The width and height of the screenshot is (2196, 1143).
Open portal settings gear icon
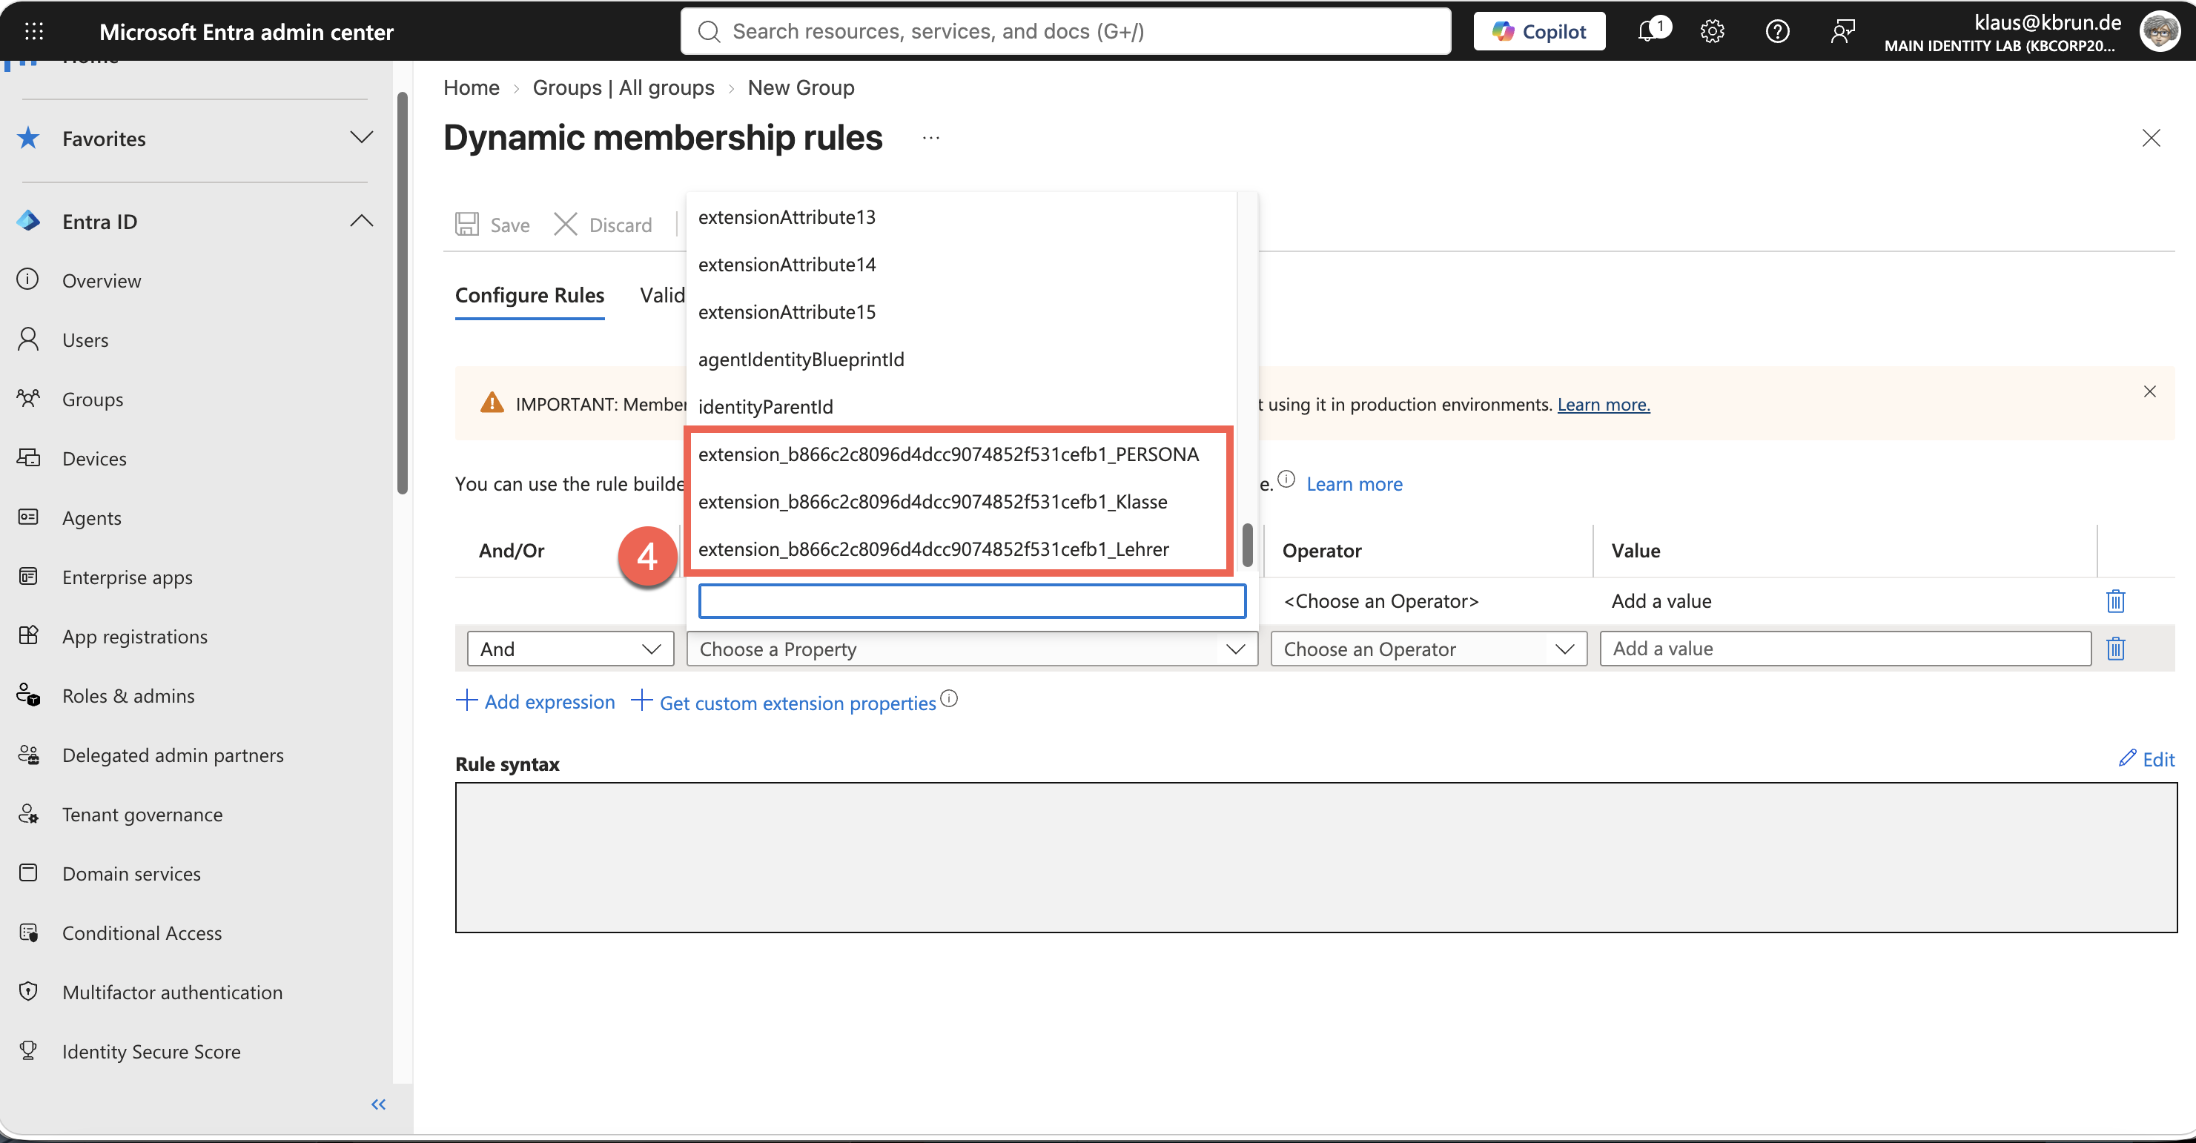[1712, 32]
